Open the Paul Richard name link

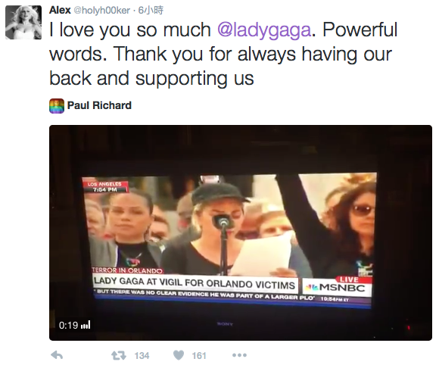(x=99, y=105)
